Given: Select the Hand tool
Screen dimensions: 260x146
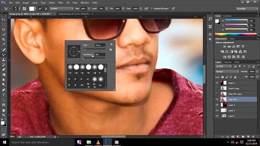Looking at the screenshot, I should tap(4, 110).
